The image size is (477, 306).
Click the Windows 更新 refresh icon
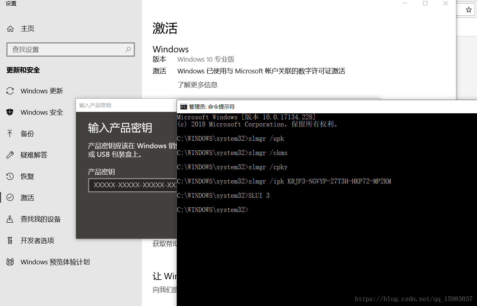coord(10,91)
